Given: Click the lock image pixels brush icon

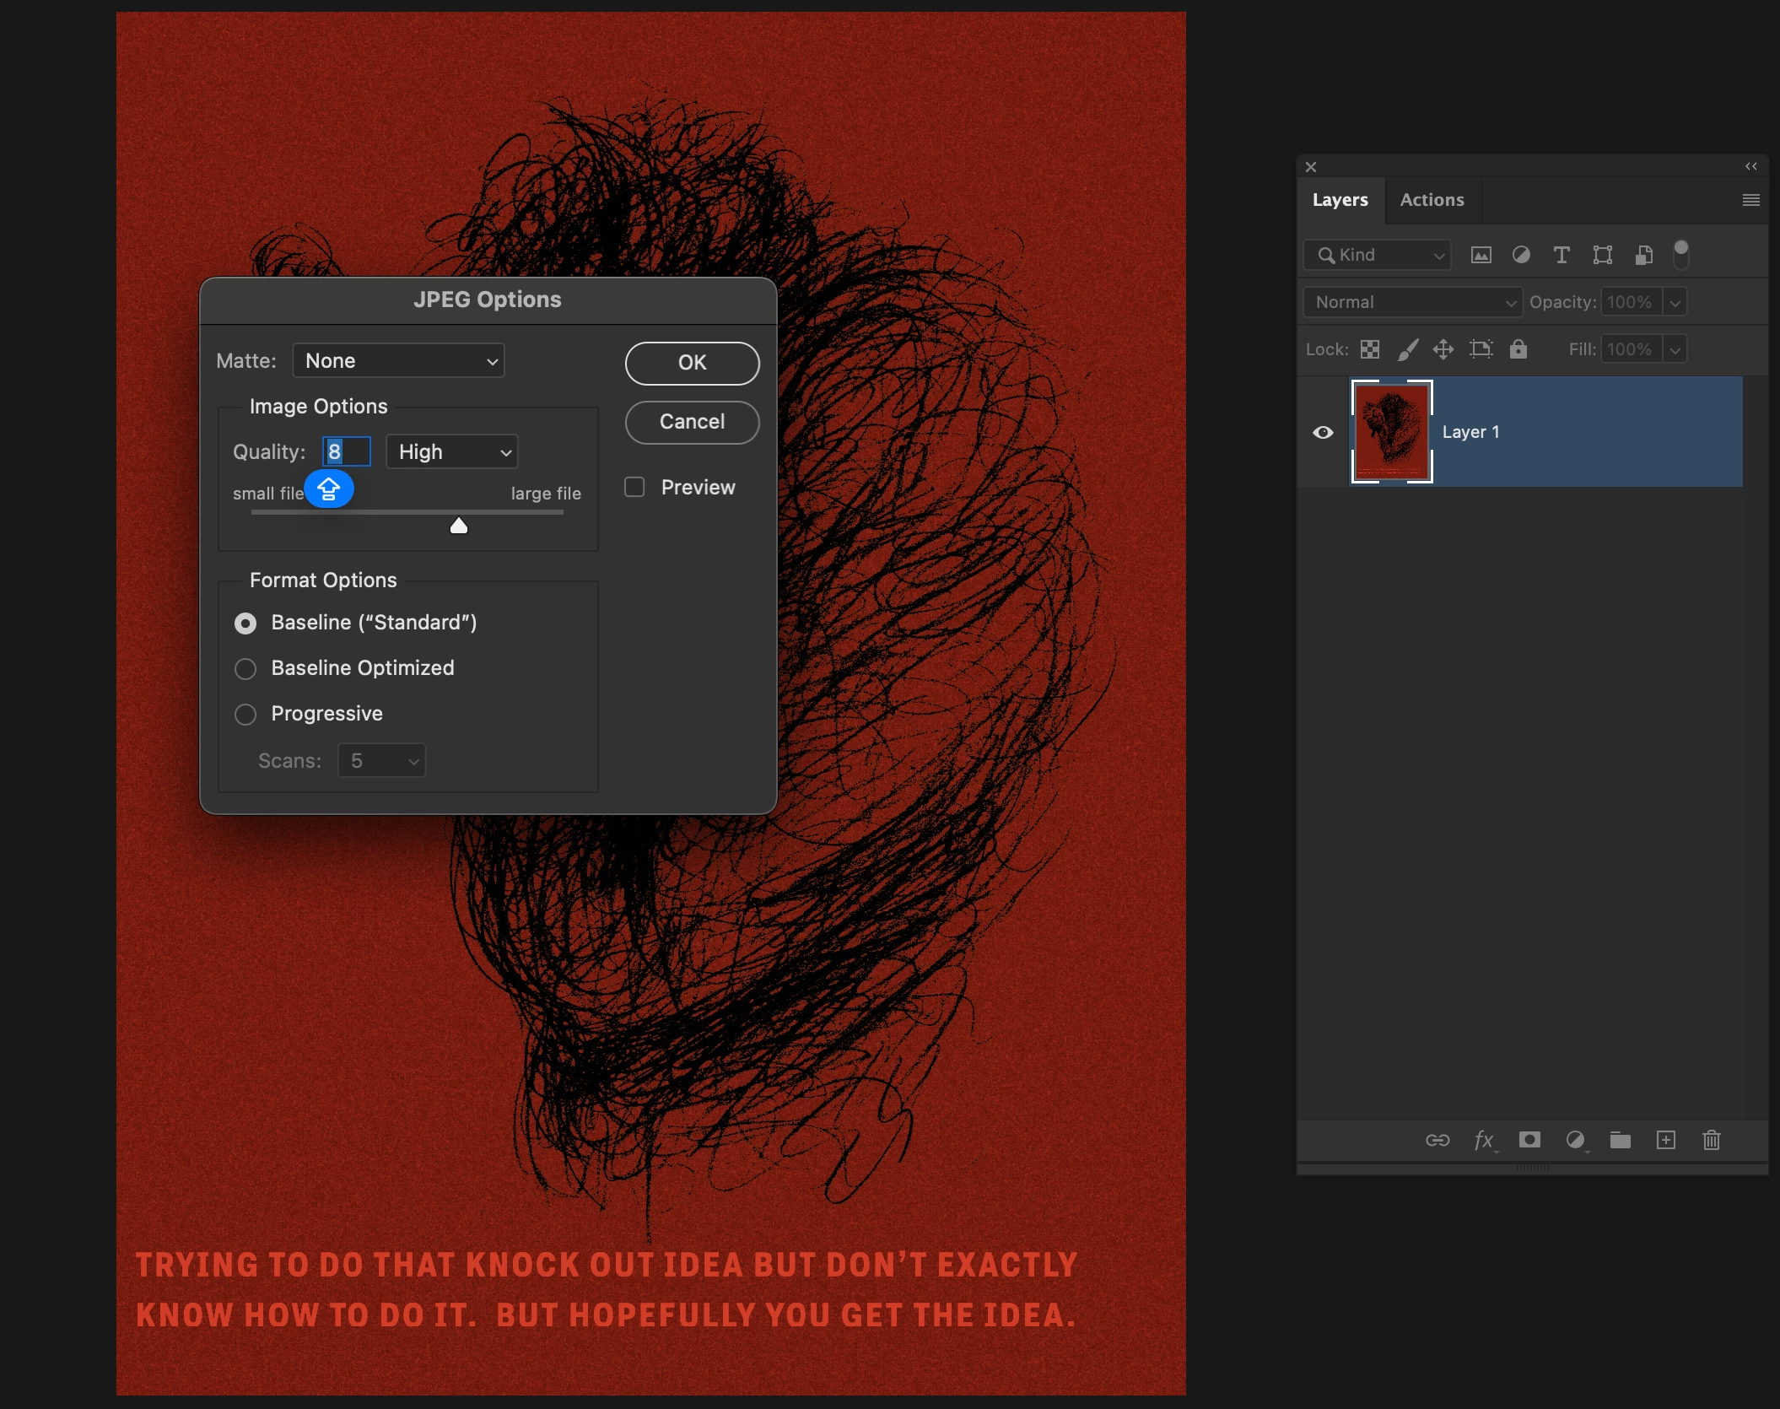Looking at the screenshot, I should click(x=1407, y=349).
